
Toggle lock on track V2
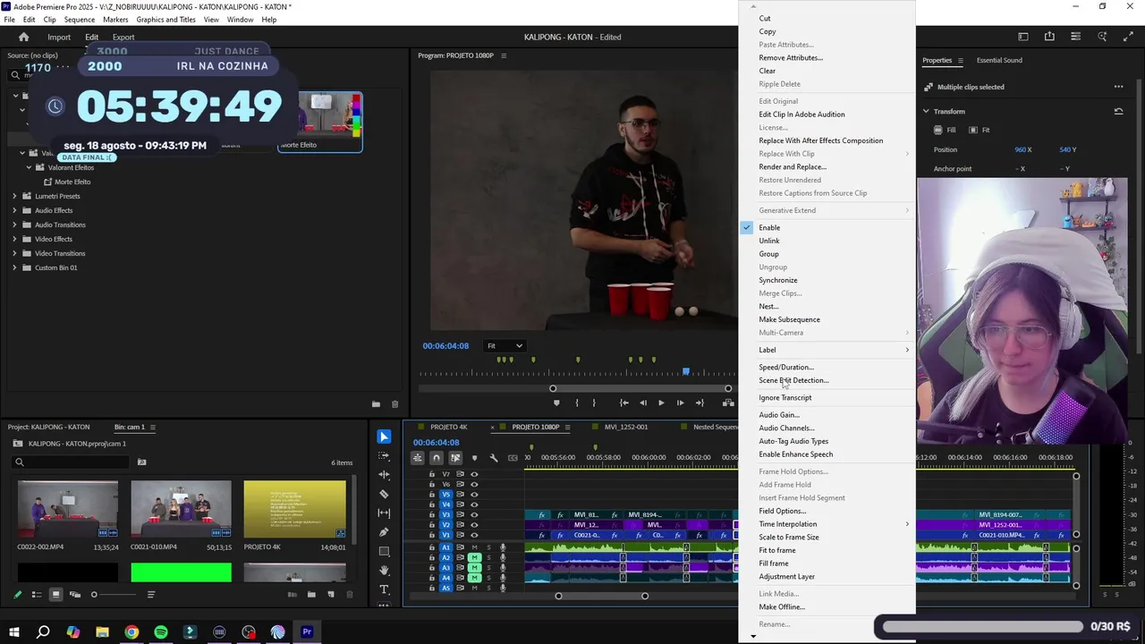(x=432, y=525)
